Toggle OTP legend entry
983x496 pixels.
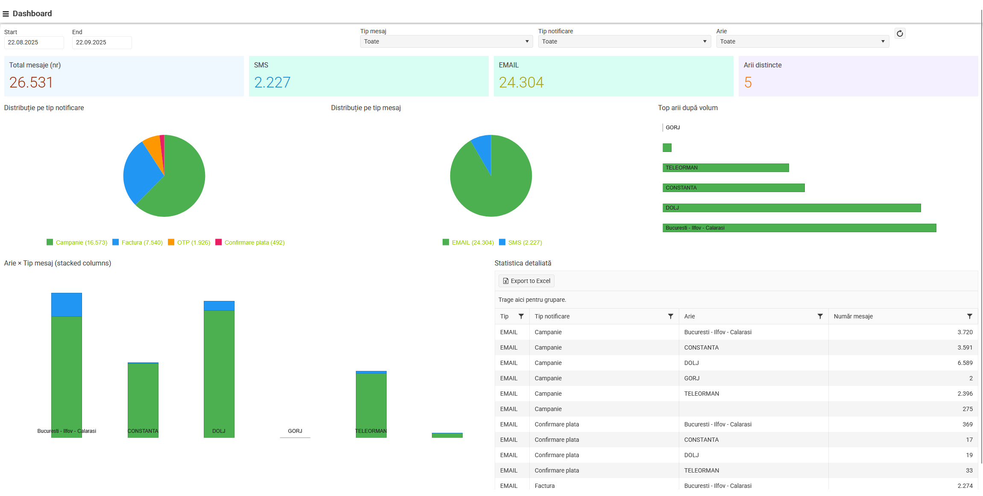tap(194, 242)
